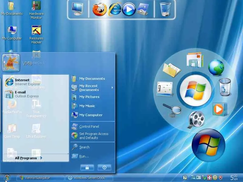Click the red four-square tray icon
This screenshot has width=243, height=182.
coord(209,177)
